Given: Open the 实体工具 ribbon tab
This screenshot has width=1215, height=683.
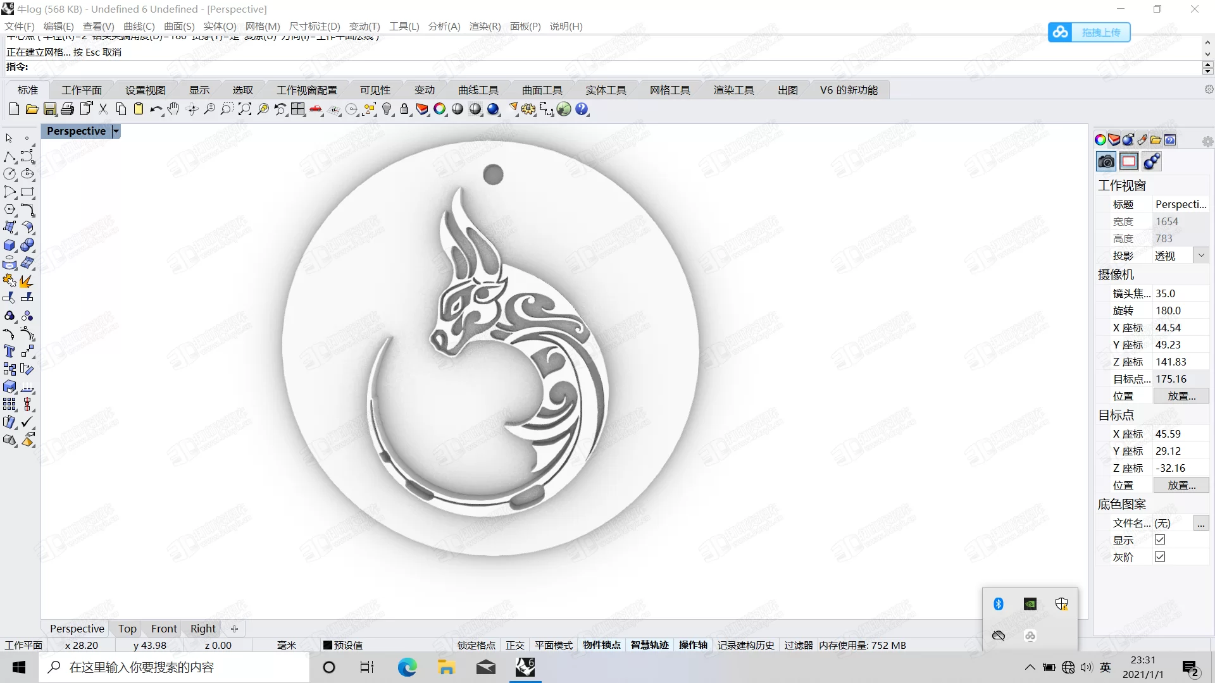Looking at the screenshot, I should 606,89.
